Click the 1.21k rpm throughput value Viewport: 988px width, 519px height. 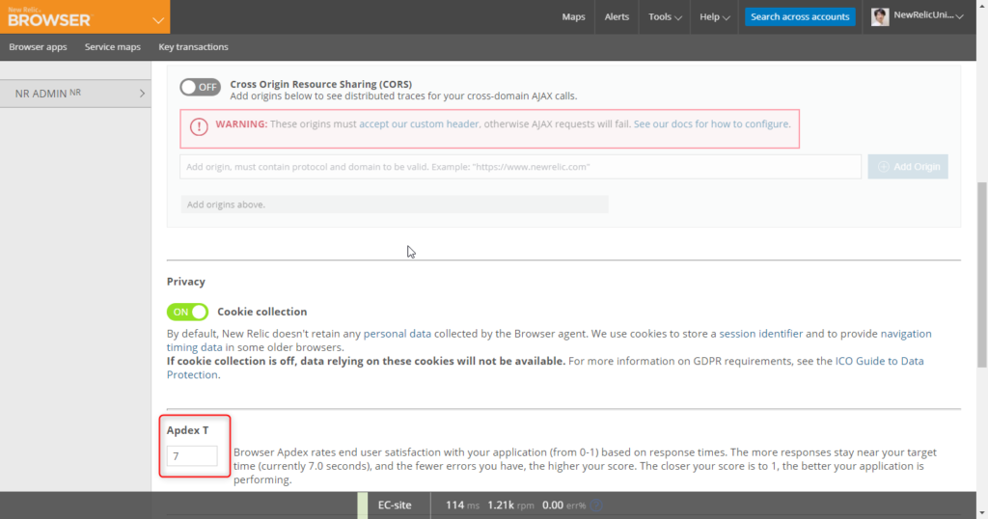coord(510,505)
